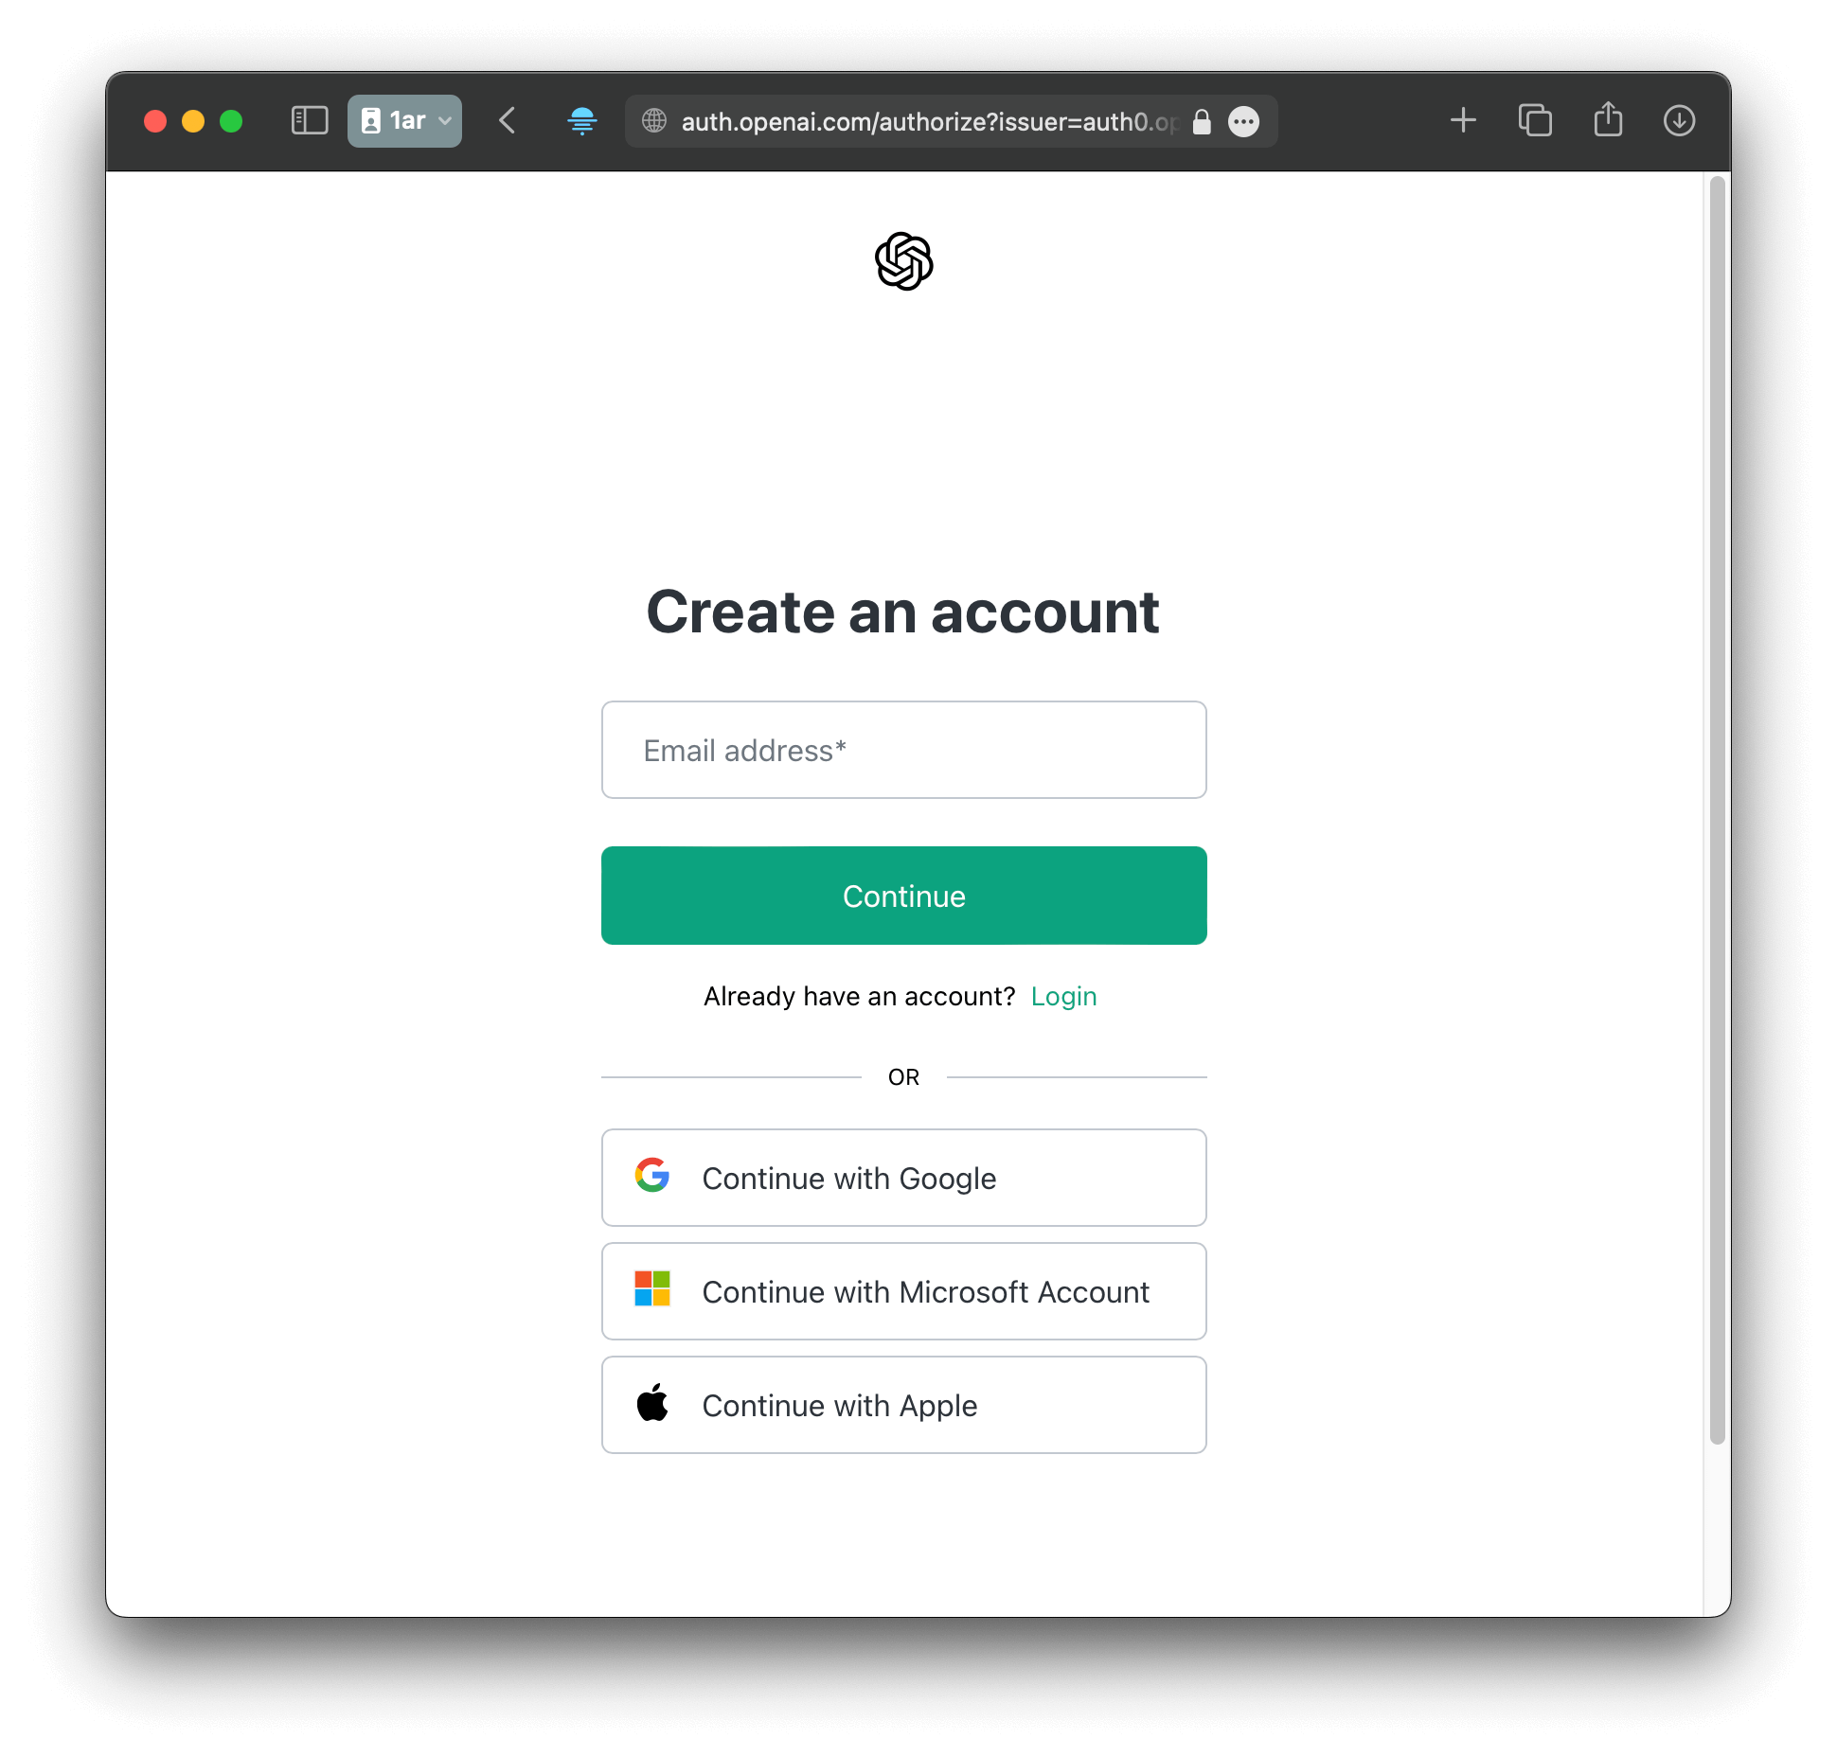Click the Email address input field

pos(903,749)
